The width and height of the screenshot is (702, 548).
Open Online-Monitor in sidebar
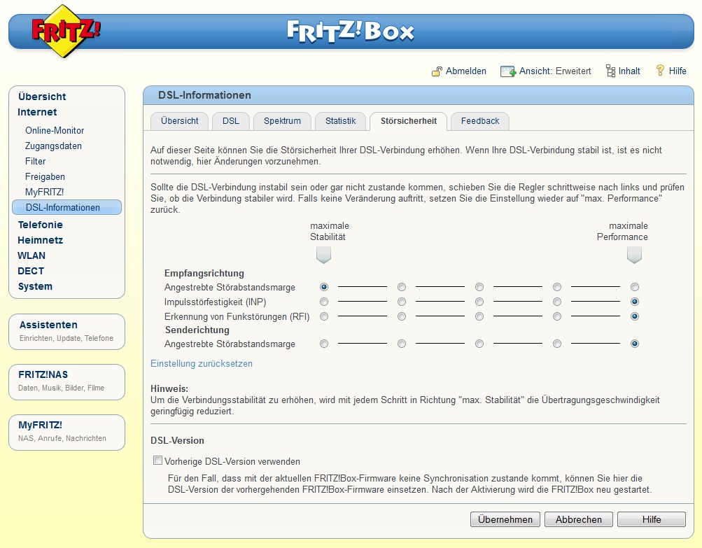[55, 130]
